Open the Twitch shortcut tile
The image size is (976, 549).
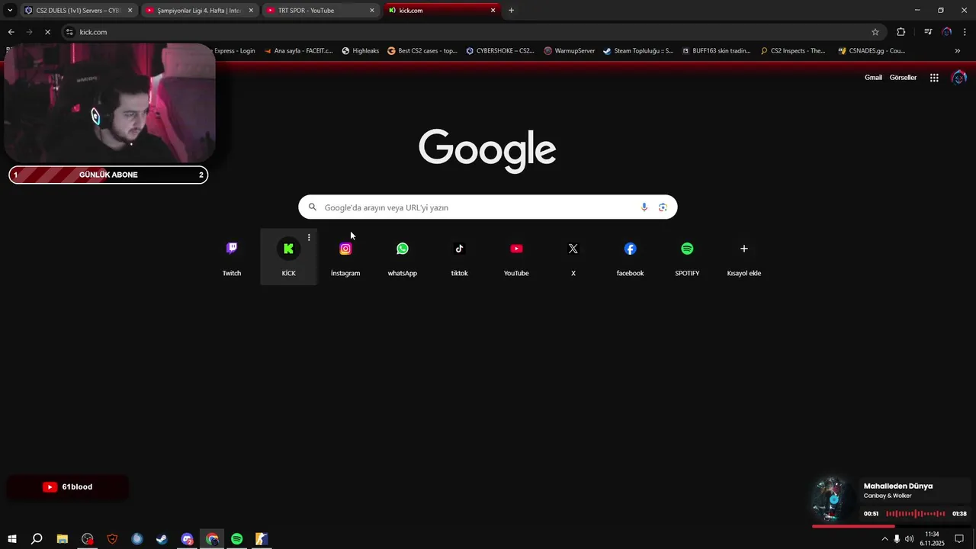[x=232, y=257]
